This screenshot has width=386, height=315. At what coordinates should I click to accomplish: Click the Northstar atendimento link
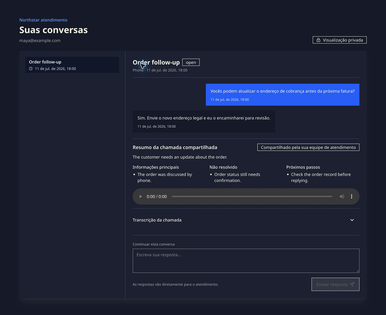pos(43,20)
